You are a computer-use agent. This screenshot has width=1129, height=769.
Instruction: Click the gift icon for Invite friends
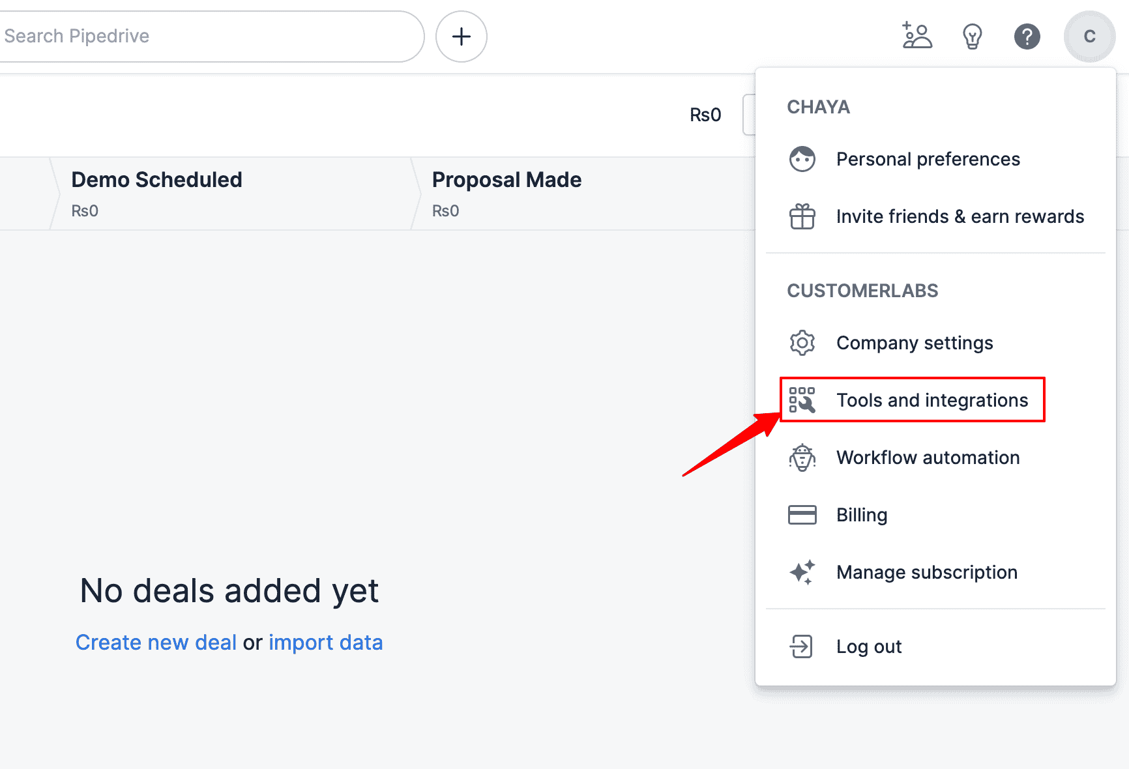802,216
